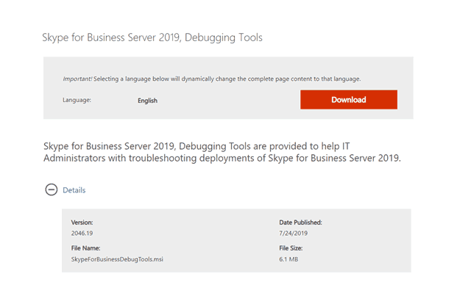Screen dimensions: 471x282
Task: Open the English language selector
Action: pyautogui.click(x=147, y=101)
